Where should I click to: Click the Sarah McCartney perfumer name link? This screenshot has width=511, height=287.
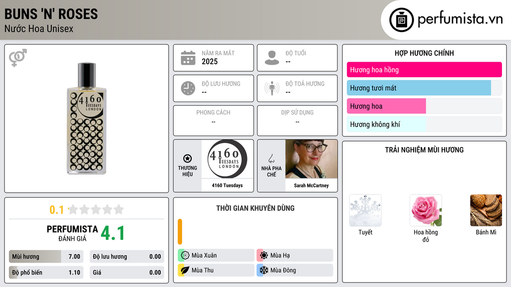pyautogui.click(x=311, y=185)
